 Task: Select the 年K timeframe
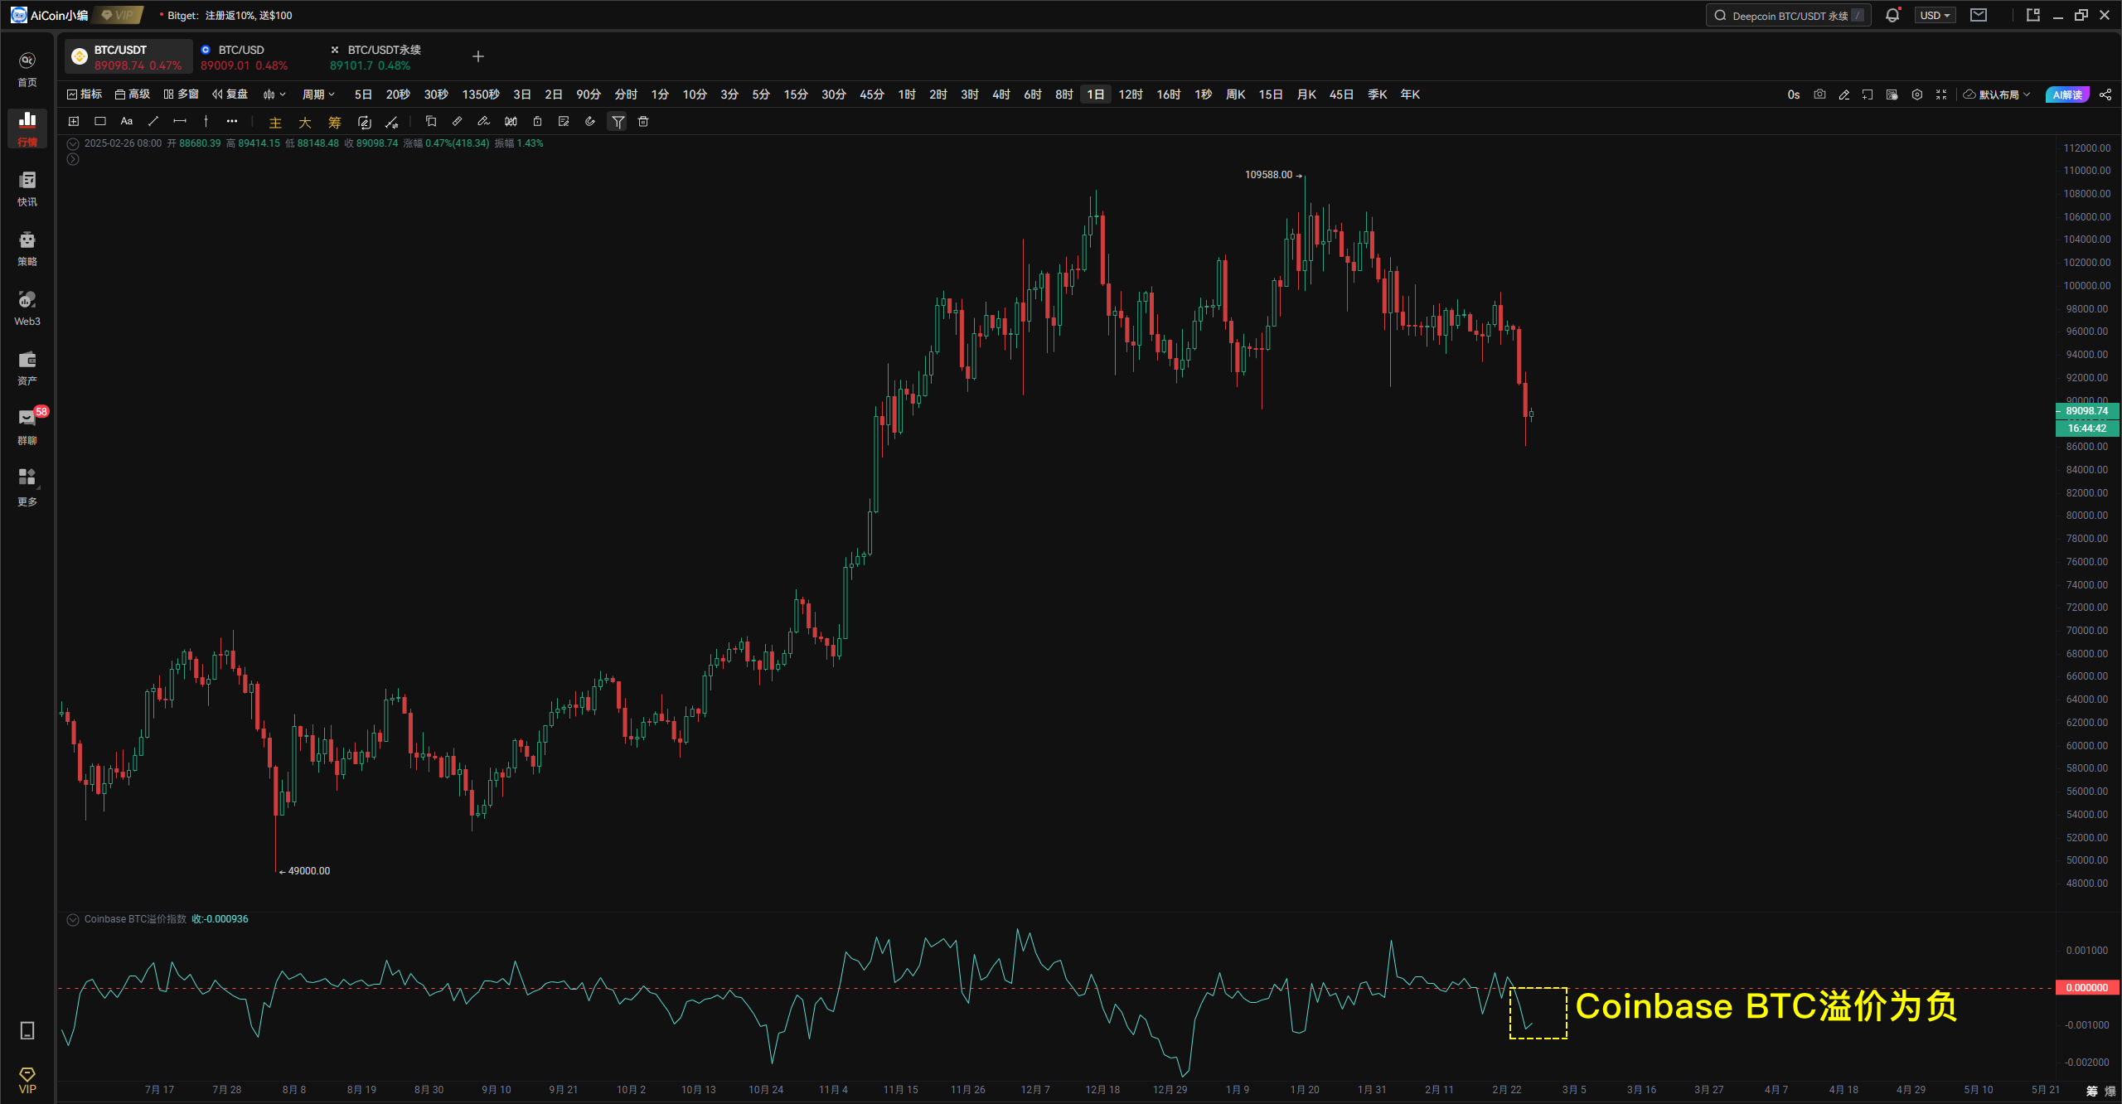[1410, 94]
